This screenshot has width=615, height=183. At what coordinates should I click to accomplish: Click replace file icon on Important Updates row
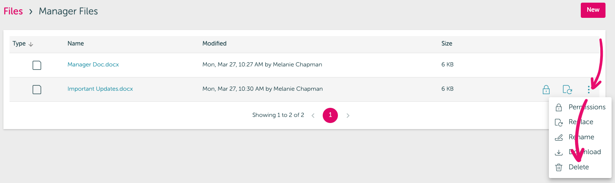click(x=567, y=90)
